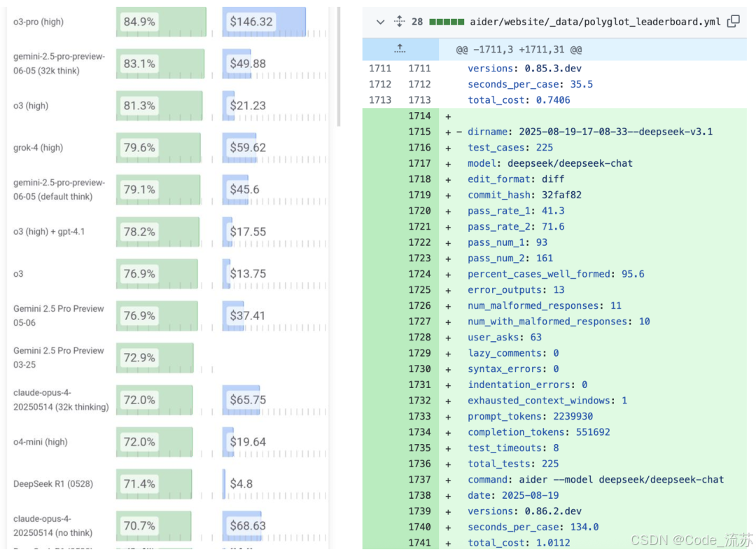Select the o3 (high) model label

(x=31, y=106)
